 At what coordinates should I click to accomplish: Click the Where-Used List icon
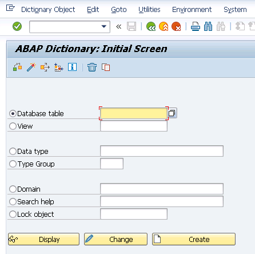45,67
